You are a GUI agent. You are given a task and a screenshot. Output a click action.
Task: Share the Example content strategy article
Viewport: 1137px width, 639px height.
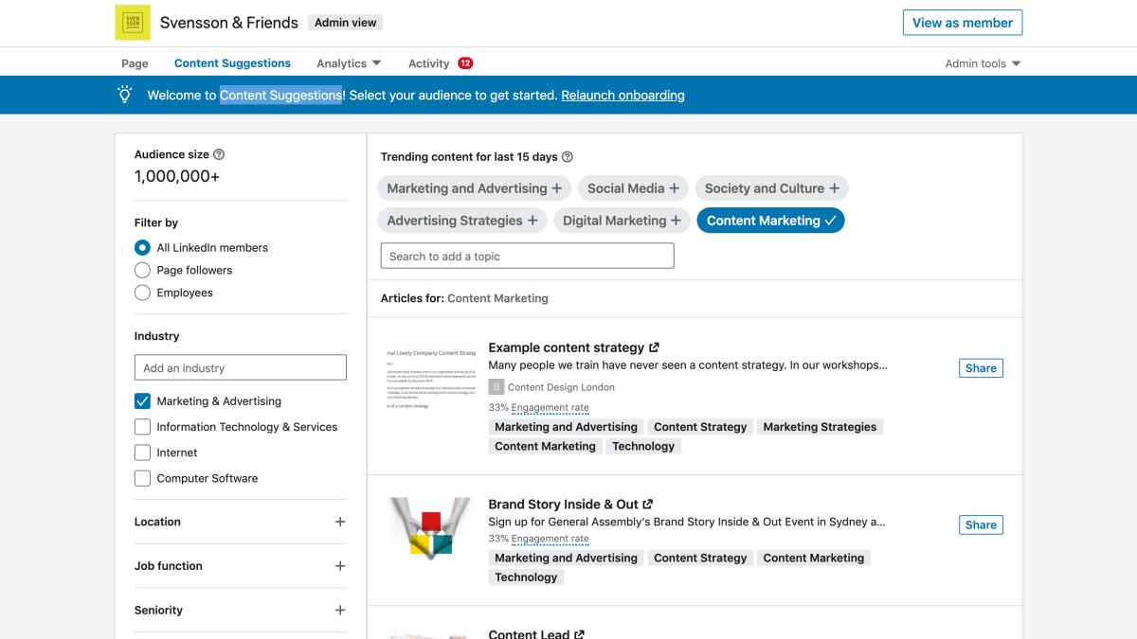[x=981, y=368]
